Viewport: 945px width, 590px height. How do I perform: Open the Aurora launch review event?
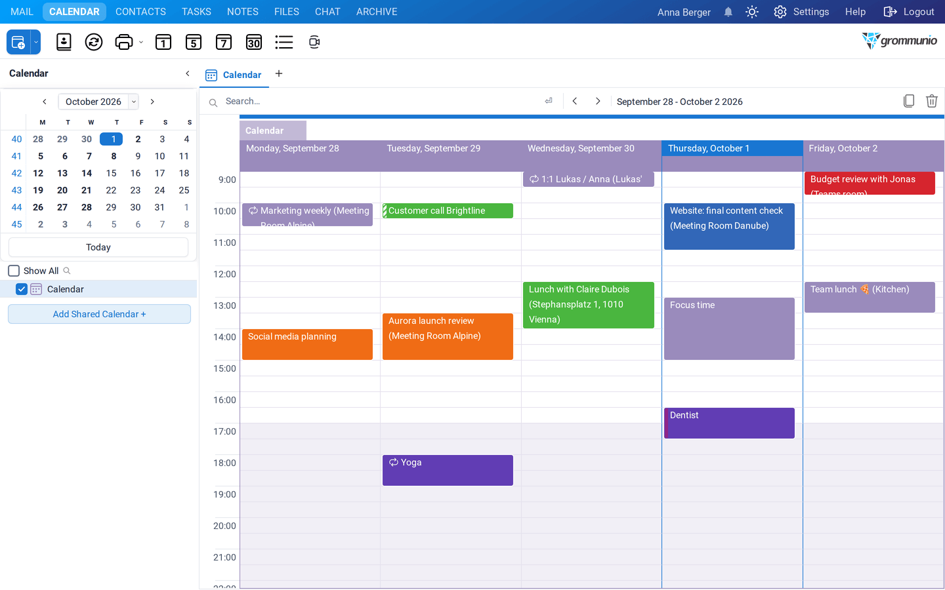tap(448, 336)
